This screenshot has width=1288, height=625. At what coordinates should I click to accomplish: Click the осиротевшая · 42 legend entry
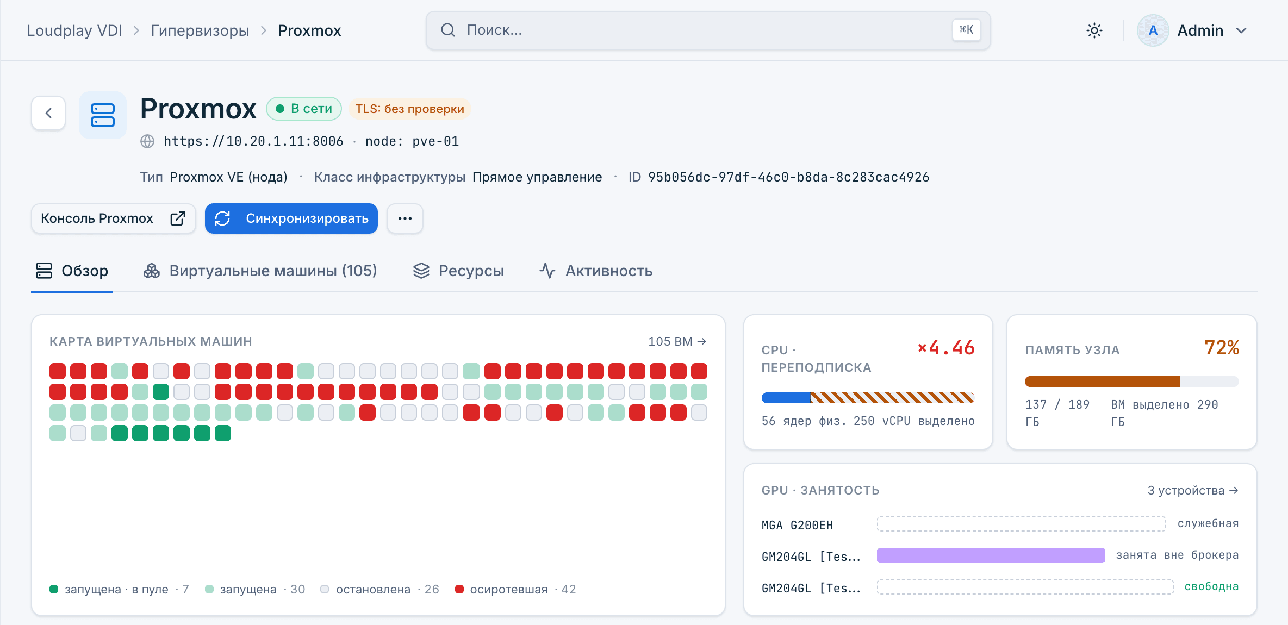[515, 589]
